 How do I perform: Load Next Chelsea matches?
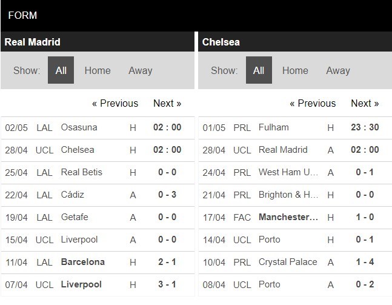coord(365,103)
